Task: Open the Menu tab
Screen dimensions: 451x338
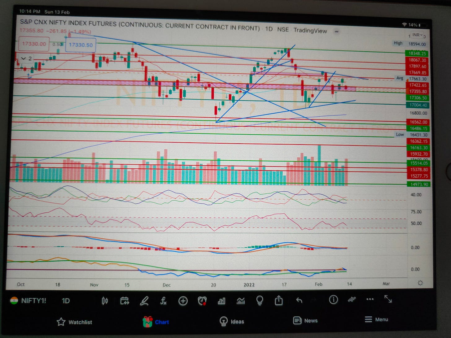Action: click(x=376, y=319)
